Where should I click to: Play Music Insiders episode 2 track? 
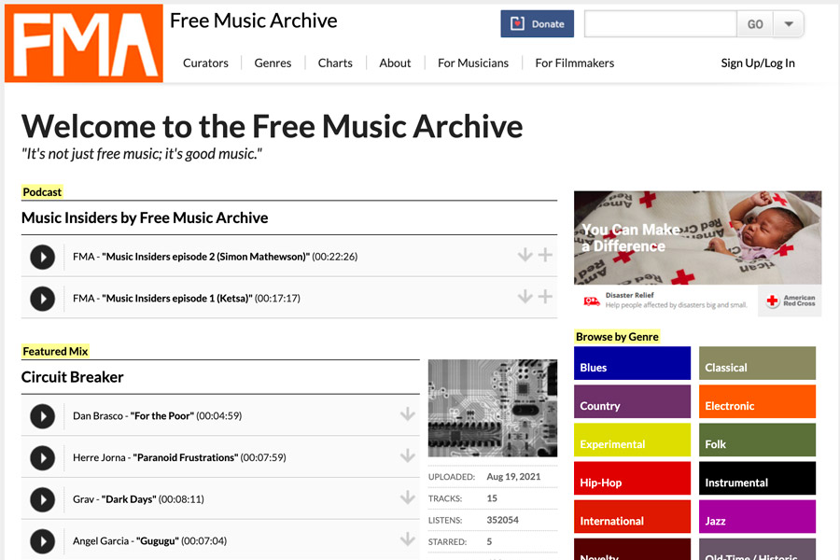pos(42,257)
